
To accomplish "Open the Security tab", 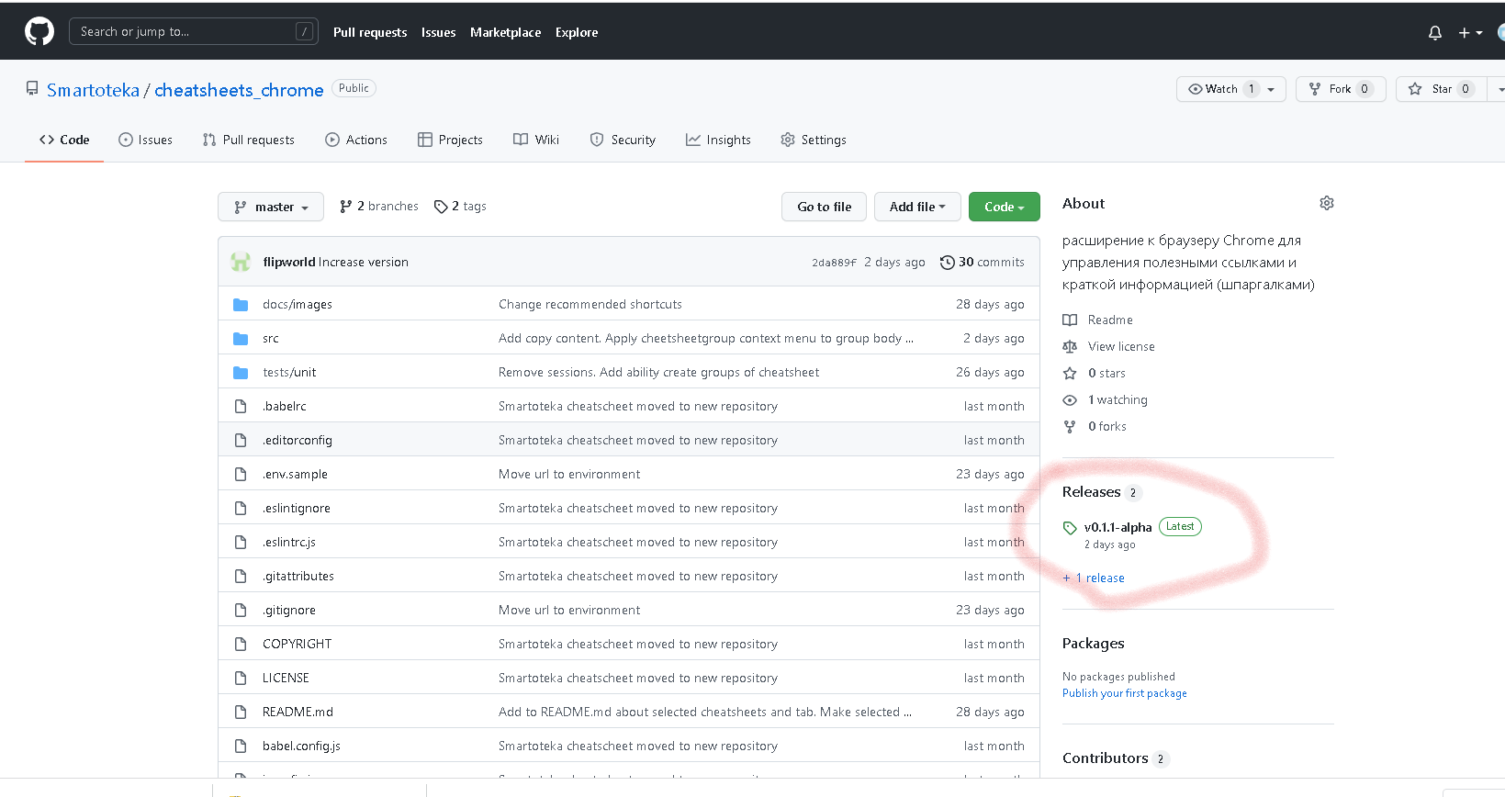I will coord(623,140).
